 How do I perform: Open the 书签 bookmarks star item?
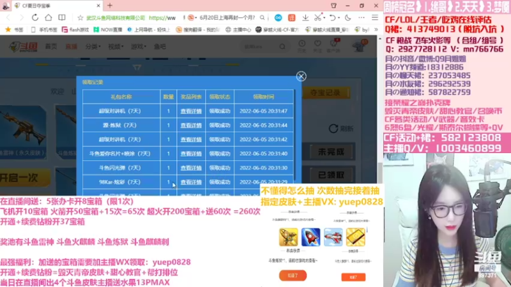pos(14,29)
